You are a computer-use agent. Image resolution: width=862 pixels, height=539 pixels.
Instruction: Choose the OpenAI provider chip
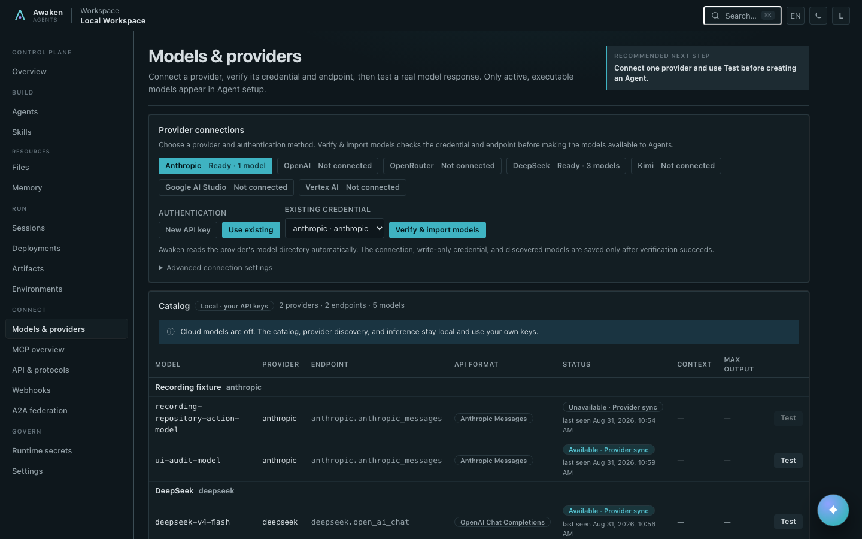[327, 166]
